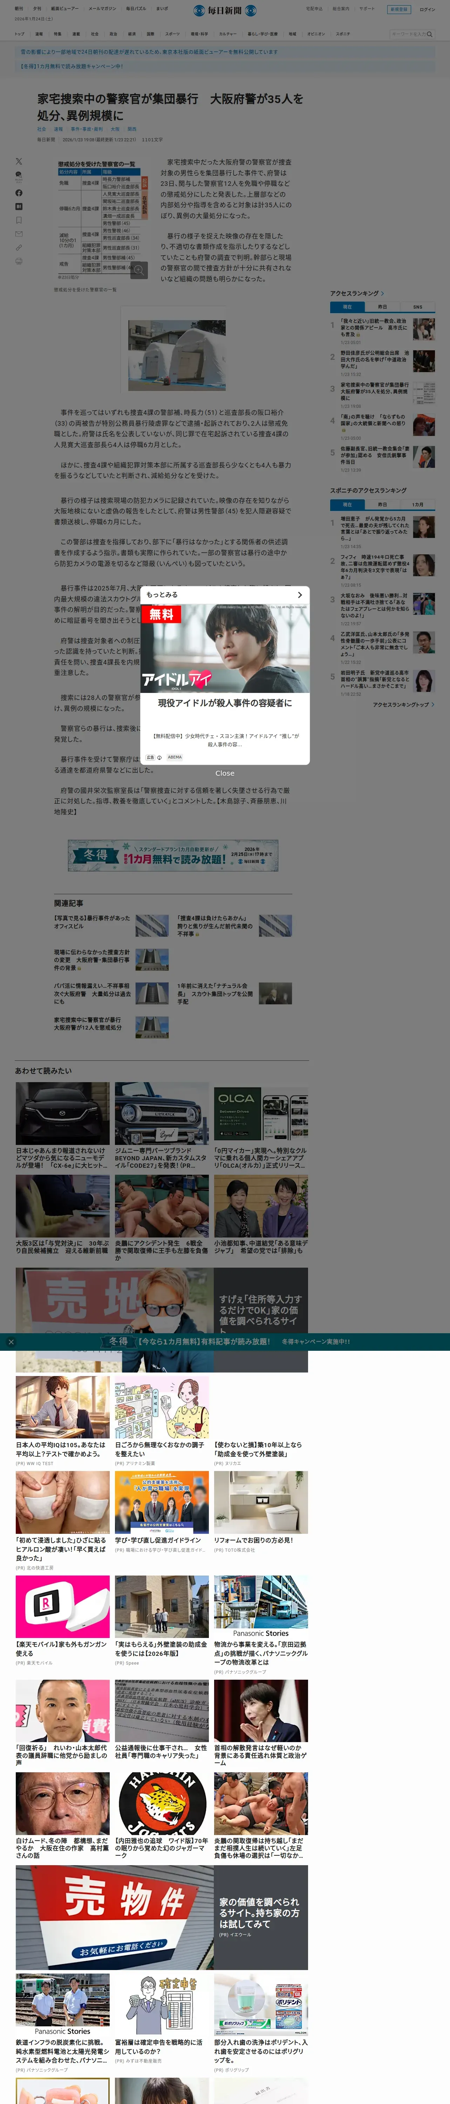
Task: Share the article on Facebook
Action: click(x=19, y=193)
